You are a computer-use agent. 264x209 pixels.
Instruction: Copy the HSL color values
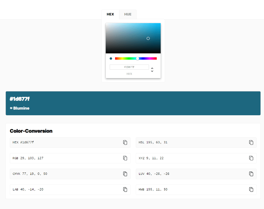251,142
